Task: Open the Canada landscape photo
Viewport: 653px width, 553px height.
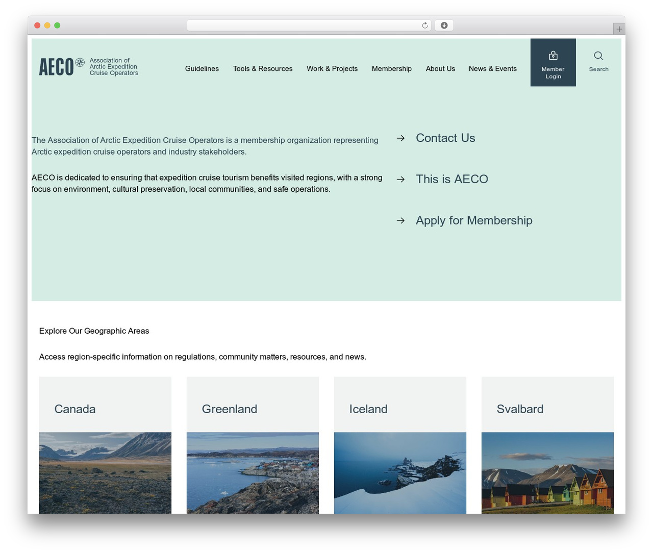Action: pos(105,473)
